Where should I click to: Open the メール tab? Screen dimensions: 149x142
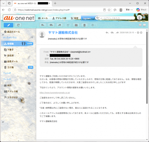pyautogui.click(x=43, y=18)
